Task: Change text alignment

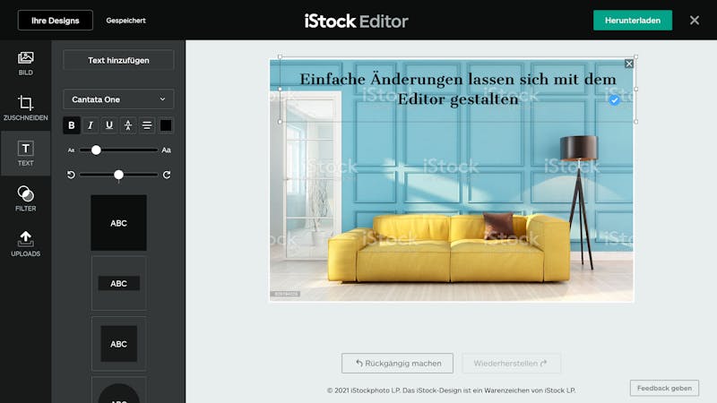Action: [x=147, y=125]
